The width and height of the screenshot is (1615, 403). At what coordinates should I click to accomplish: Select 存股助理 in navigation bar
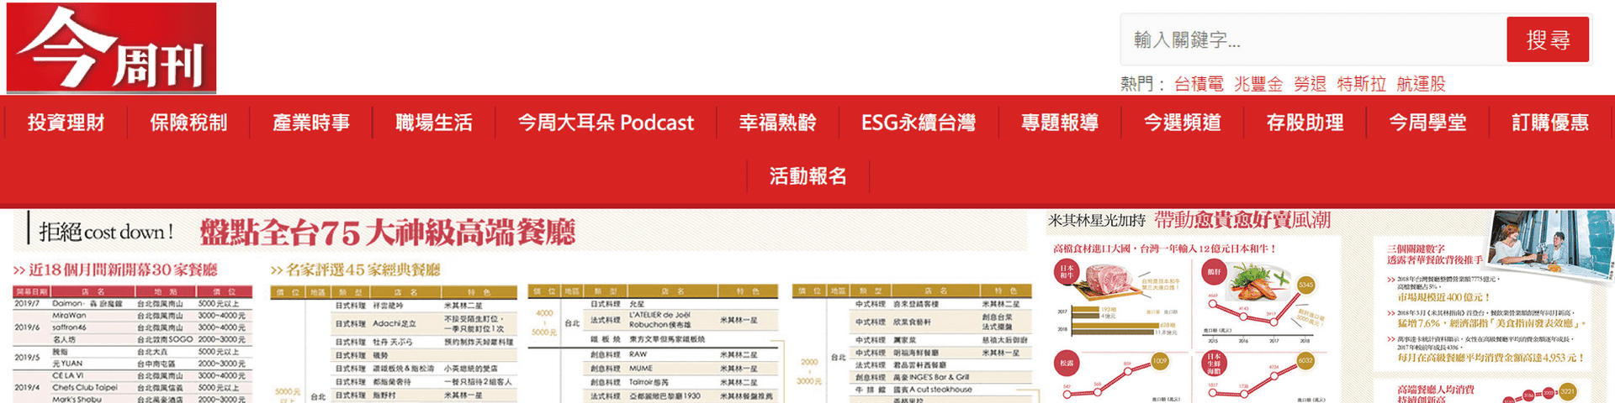coord(1305,123)
